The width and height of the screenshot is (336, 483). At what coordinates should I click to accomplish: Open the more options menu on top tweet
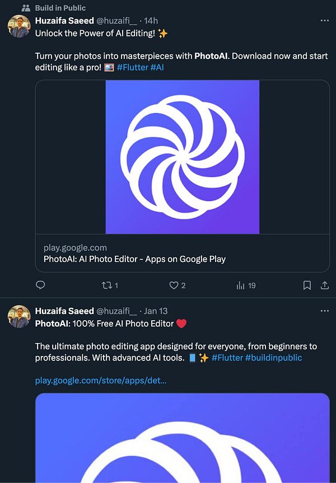click(x=324, y=20)
